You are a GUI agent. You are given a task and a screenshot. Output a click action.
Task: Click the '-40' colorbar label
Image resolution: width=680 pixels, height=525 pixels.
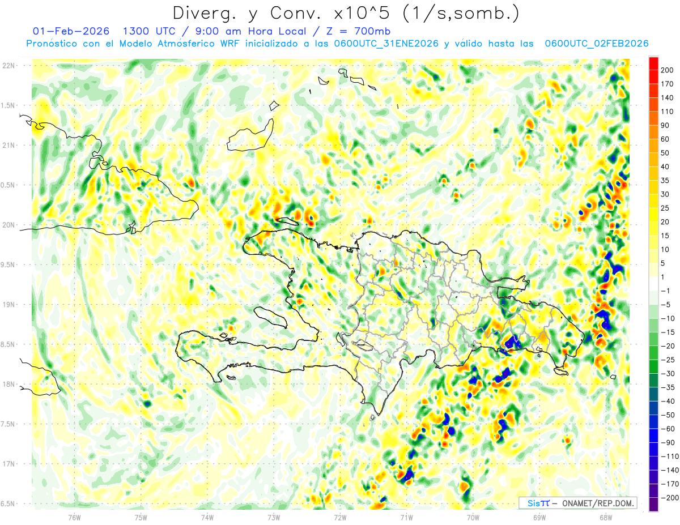click(x=668, y=402)
